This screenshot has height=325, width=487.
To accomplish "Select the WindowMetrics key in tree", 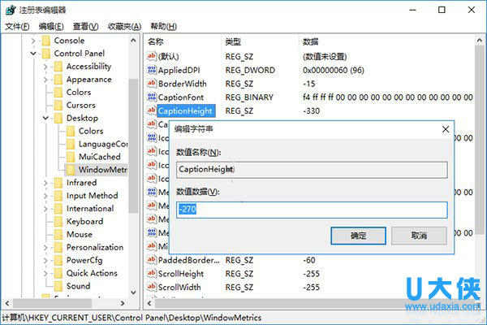I will [x=101, y=170].
